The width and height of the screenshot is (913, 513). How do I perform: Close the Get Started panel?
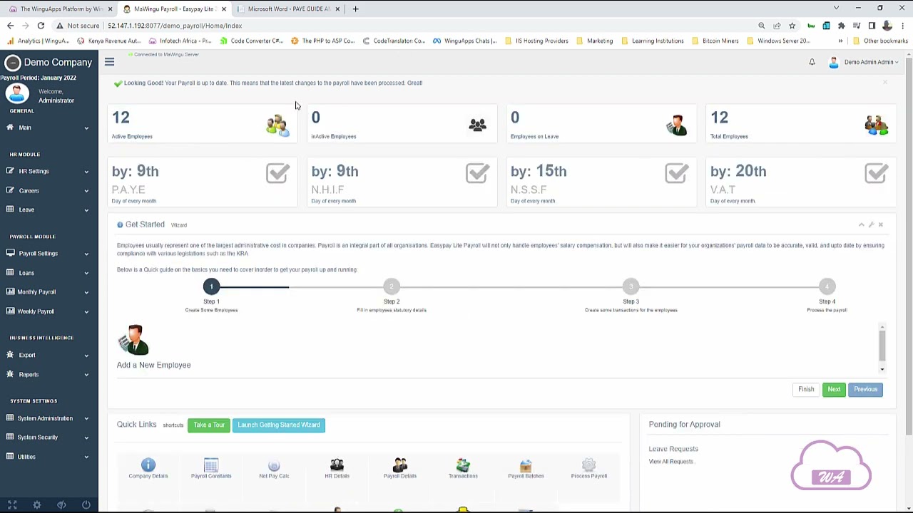point(881,224)
